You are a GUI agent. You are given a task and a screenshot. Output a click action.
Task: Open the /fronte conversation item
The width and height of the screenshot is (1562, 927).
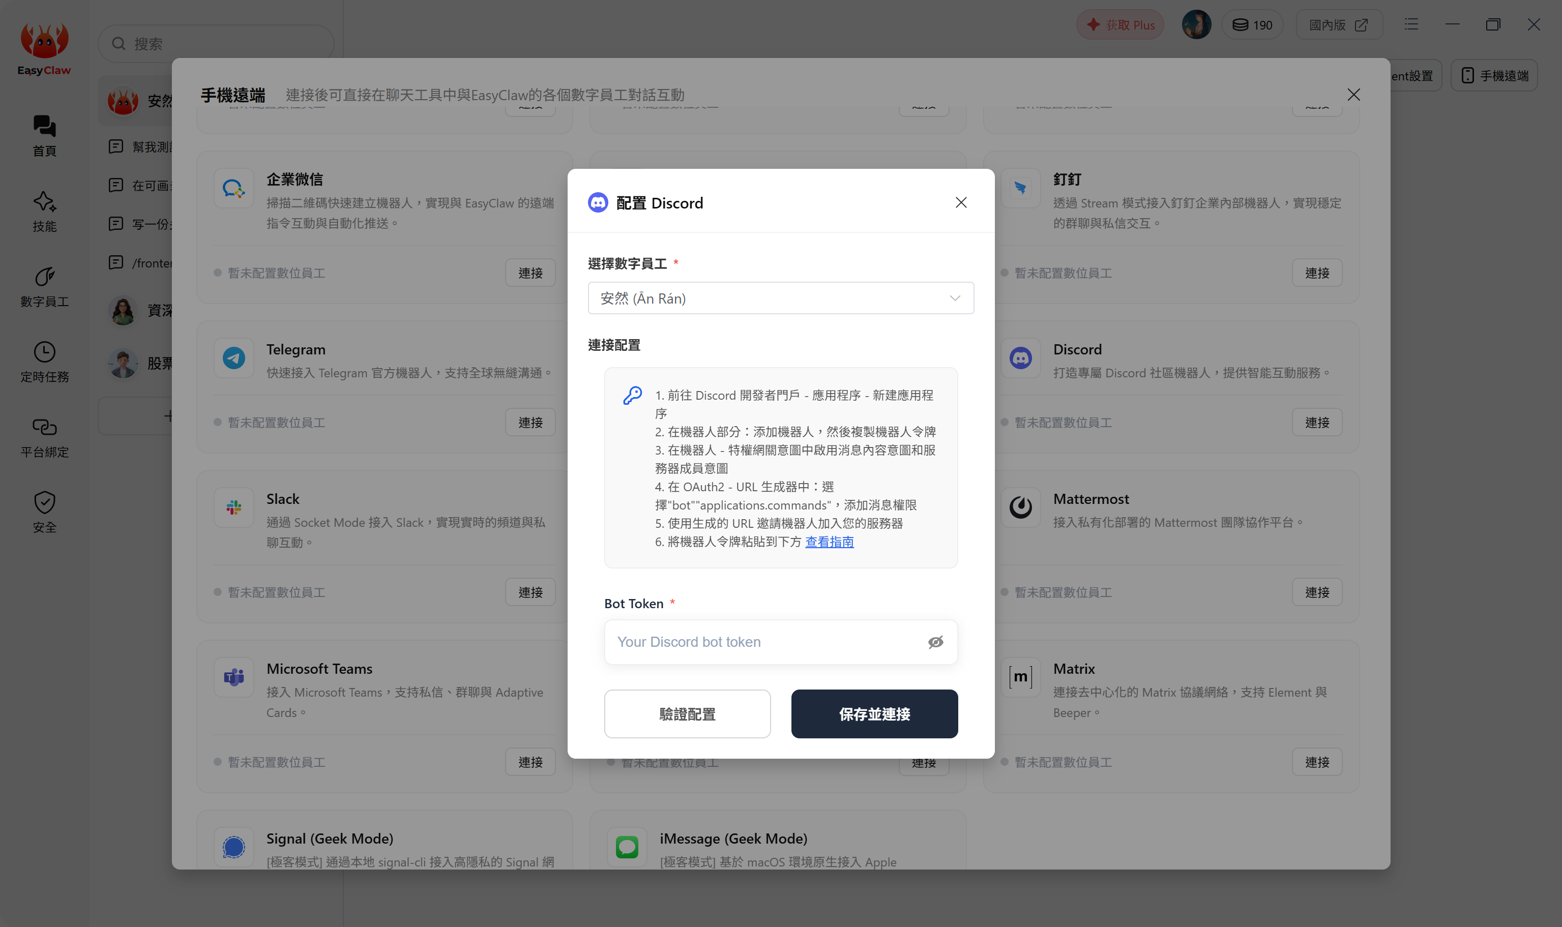pyautogui.click(x=140, y=263)
